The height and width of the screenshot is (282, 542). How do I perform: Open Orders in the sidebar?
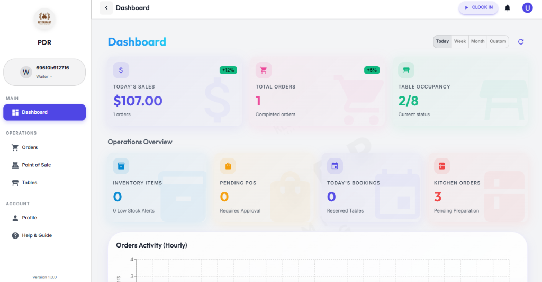point(30,147)
